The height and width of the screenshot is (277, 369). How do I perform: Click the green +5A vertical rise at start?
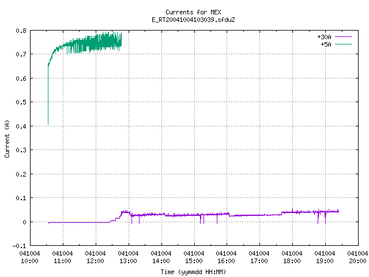tap(48, 94)
